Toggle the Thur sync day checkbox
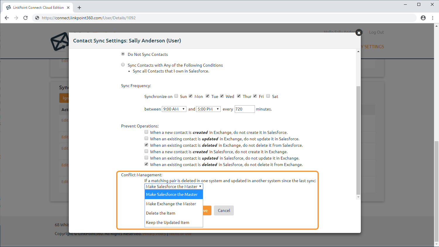Viewport: 439px width, 247px height. 239,96
